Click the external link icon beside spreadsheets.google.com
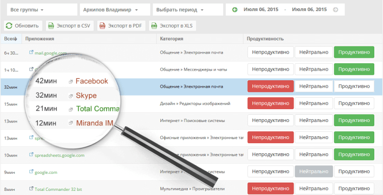 click(31, 156)
